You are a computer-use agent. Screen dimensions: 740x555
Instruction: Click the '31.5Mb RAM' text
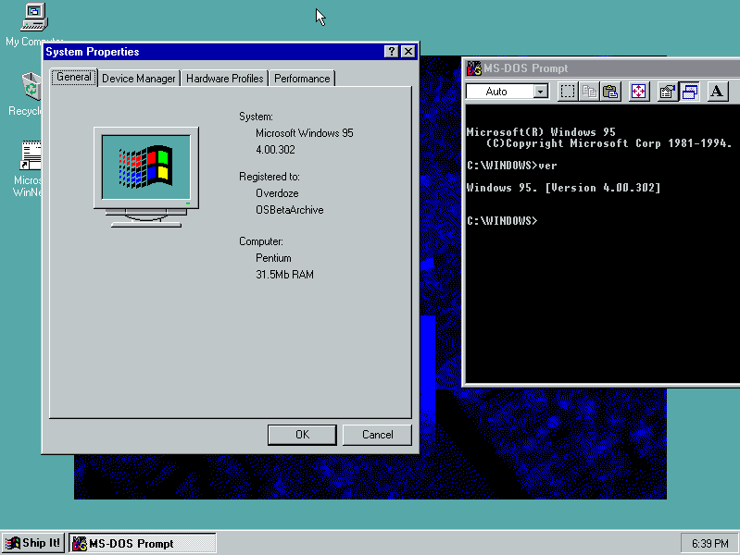[x=284, y=275]
